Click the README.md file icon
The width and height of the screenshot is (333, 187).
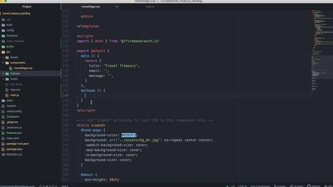tap(3, 155)
